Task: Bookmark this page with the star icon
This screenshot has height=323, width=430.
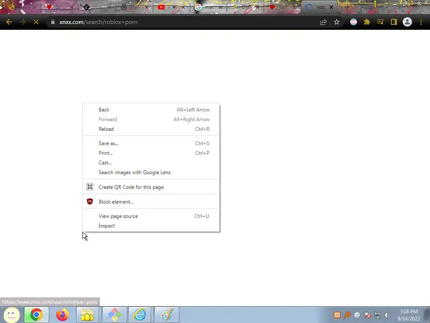Action: [x=337, y=22]
